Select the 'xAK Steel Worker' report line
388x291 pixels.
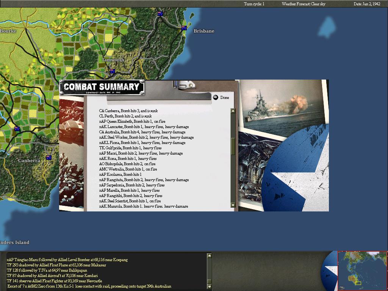(146, 137)
